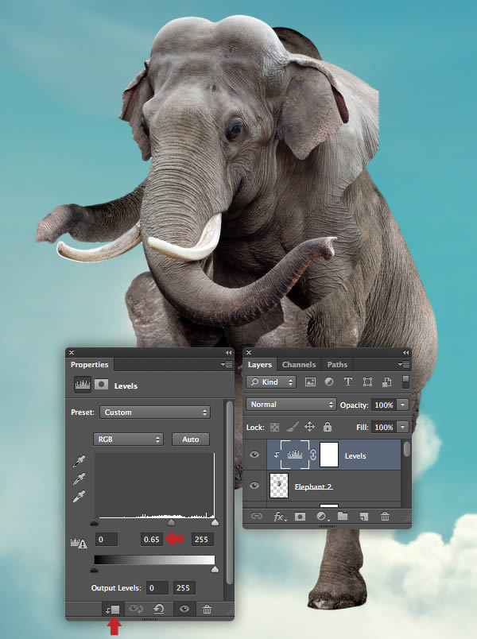
Task: Click the input shadow 0 field
Action: [x=107, y=539]
